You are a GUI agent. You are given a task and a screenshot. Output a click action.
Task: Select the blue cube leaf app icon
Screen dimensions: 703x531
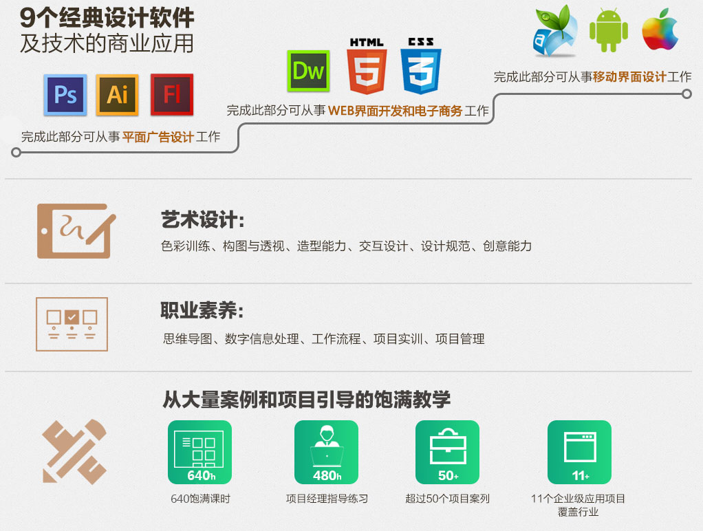pos(556,30)
